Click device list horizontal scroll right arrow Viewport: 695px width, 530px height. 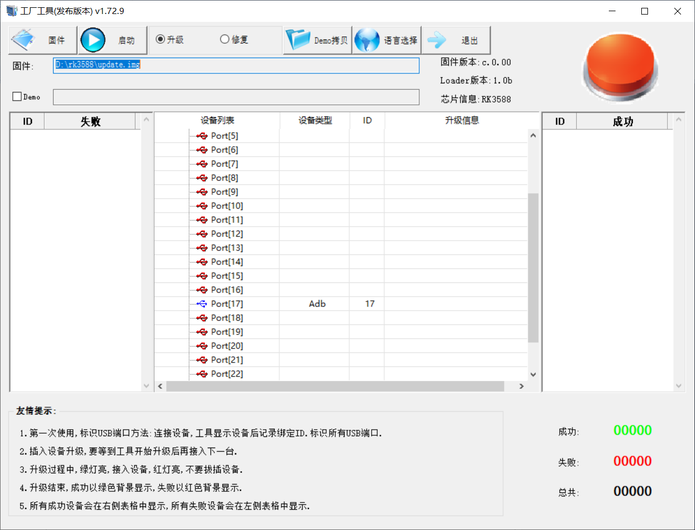(521, 386)
